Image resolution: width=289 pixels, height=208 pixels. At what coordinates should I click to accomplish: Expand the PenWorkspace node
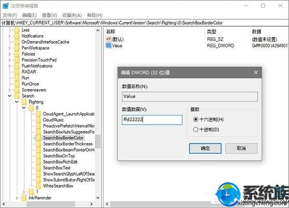pos(10,48)
